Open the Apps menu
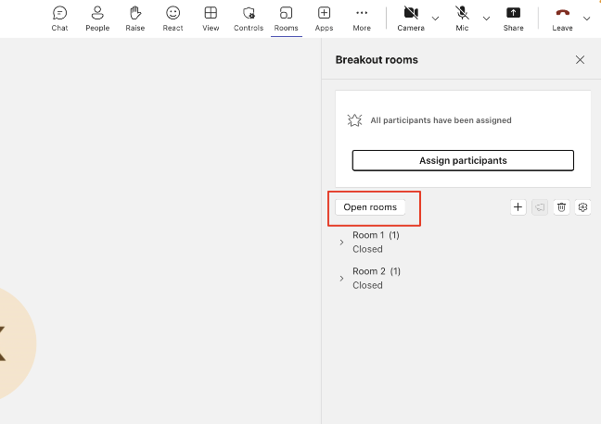Image resolution: width=601 pixels, height=424 pixels. (324, 18)
